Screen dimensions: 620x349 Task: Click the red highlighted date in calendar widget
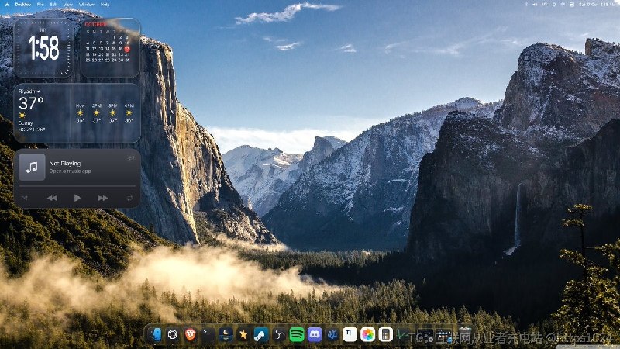pos(127,49)
